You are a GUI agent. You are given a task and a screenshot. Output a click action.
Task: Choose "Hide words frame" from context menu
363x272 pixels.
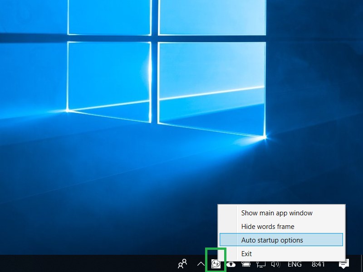(x=281, y=226)
